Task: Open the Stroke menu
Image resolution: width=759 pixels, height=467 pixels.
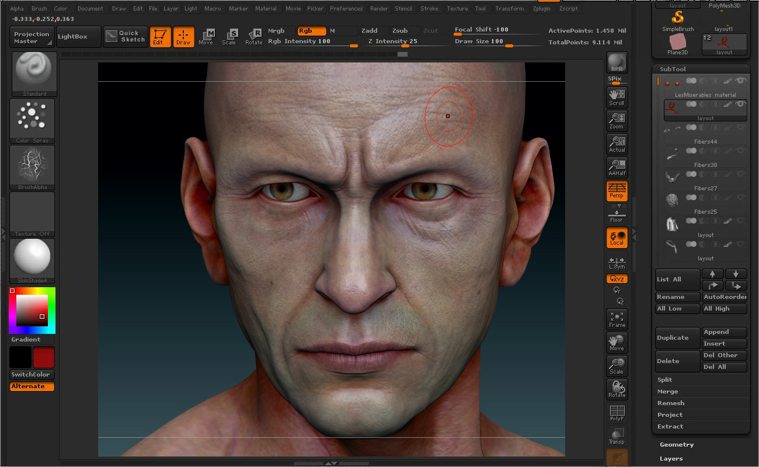Action: (429, 9)
